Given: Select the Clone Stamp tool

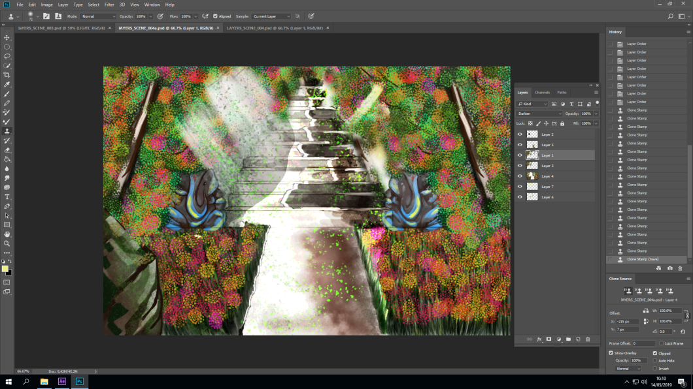Looking at the screenshot, I should tap(7, 131).
